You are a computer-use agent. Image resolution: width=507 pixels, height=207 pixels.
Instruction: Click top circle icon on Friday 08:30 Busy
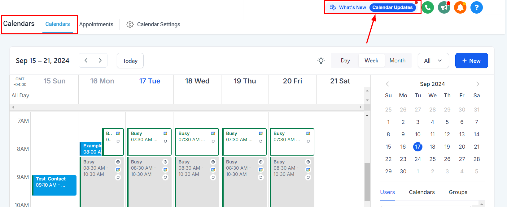[308, 162]
